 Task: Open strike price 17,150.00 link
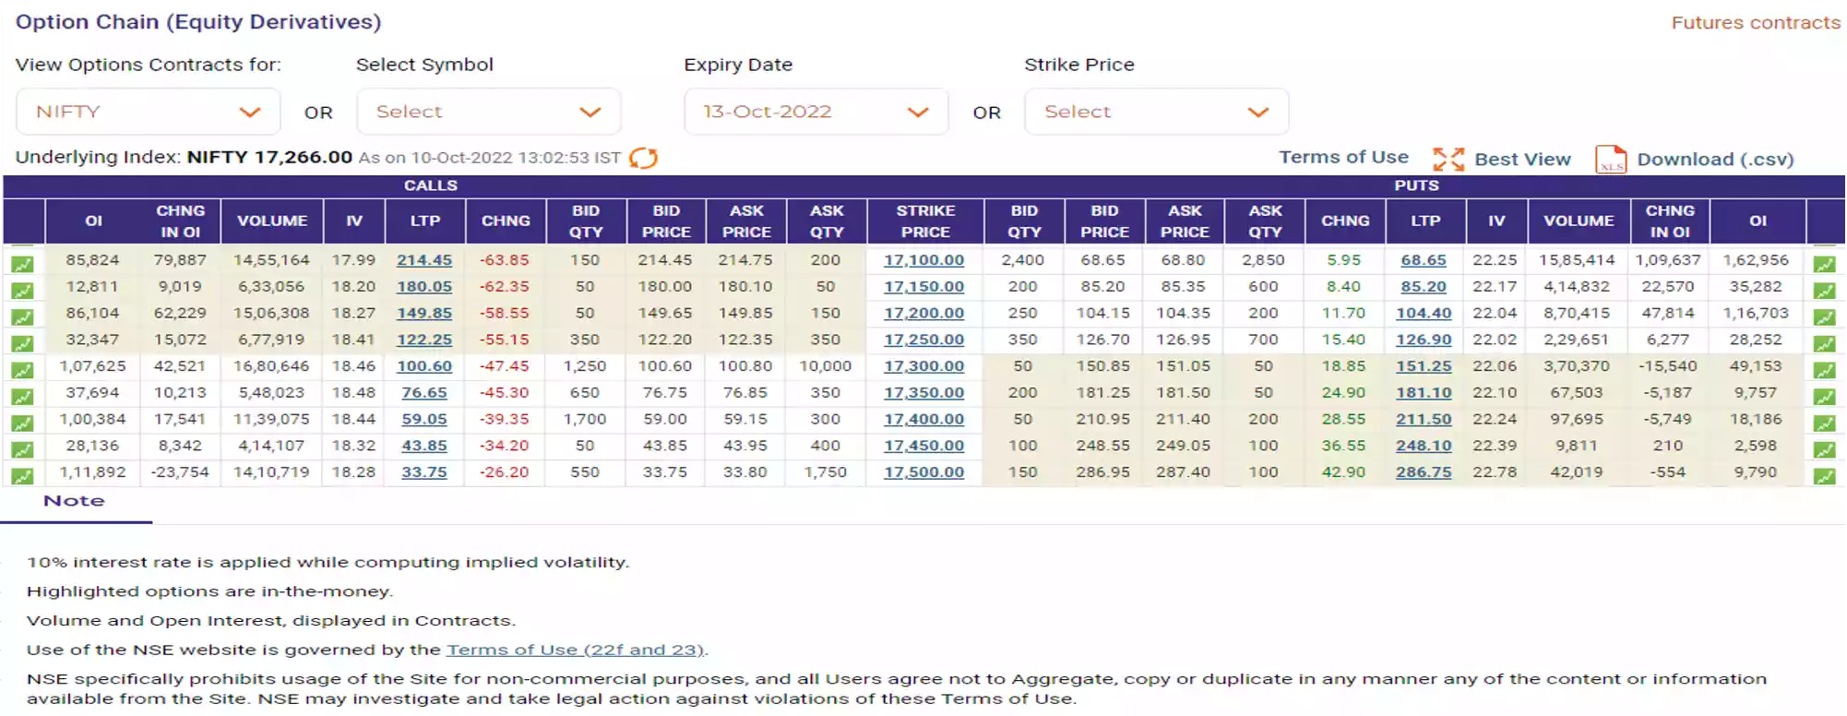coord(923,287)
